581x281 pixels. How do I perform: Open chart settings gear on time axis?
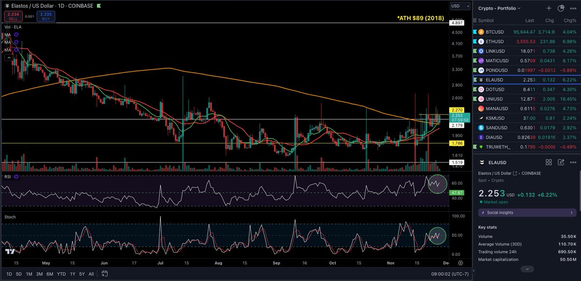click(460, 262)
